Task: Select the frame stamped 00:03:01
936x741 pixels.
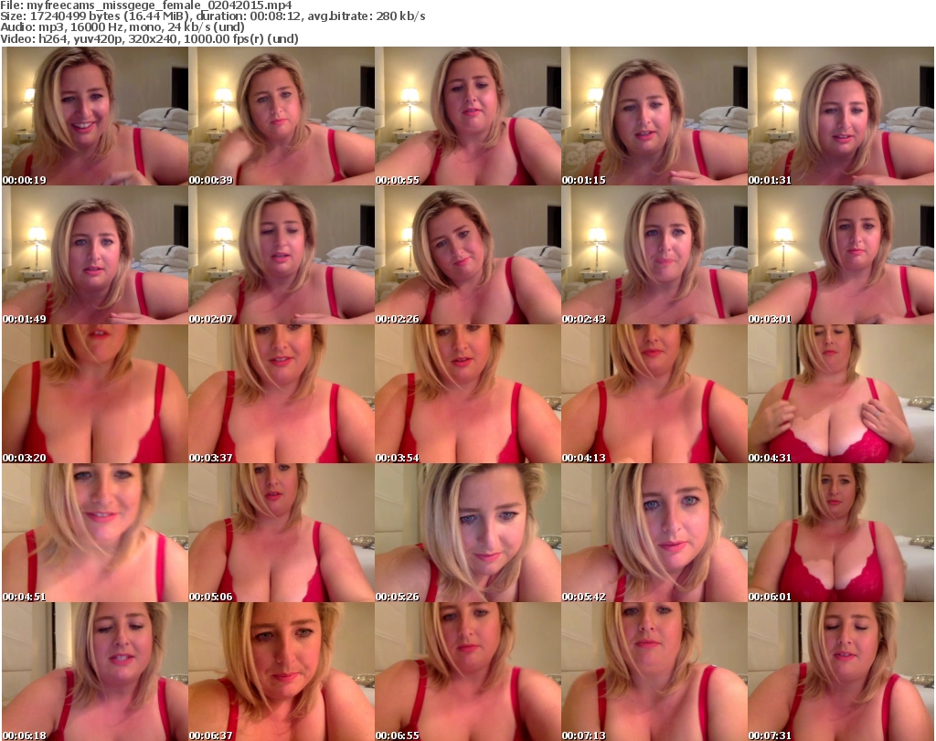Action: (x=841, y=255)
